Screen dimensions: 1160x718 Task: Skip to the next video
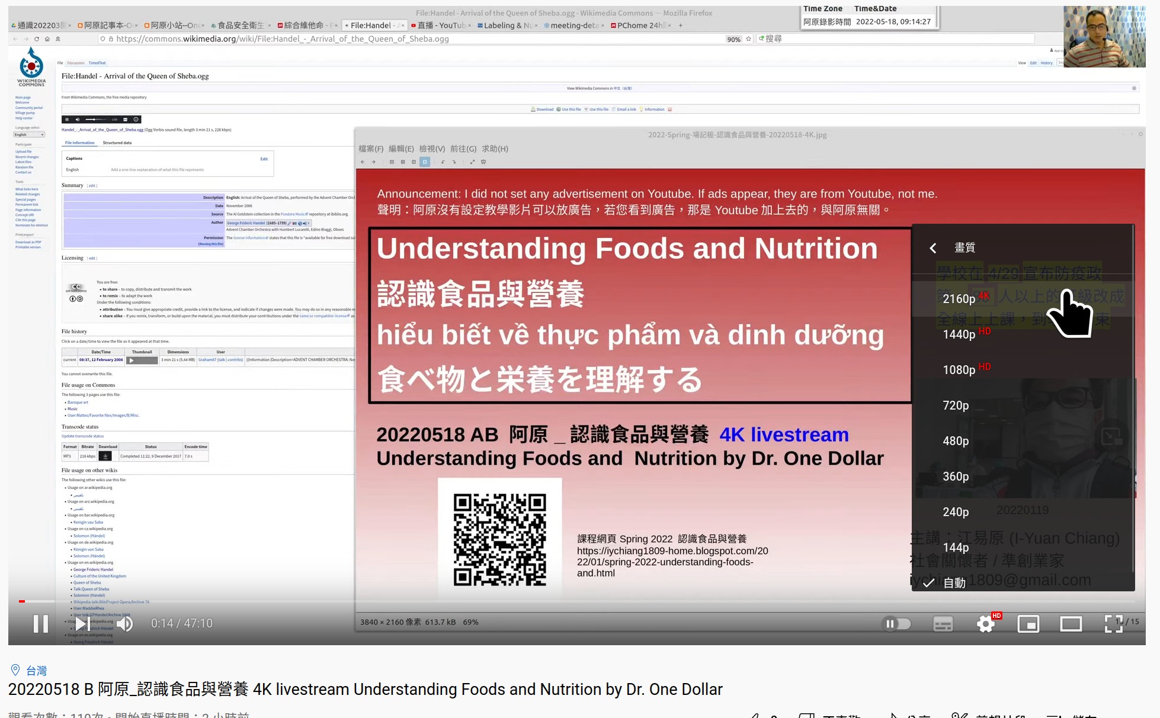82,623
